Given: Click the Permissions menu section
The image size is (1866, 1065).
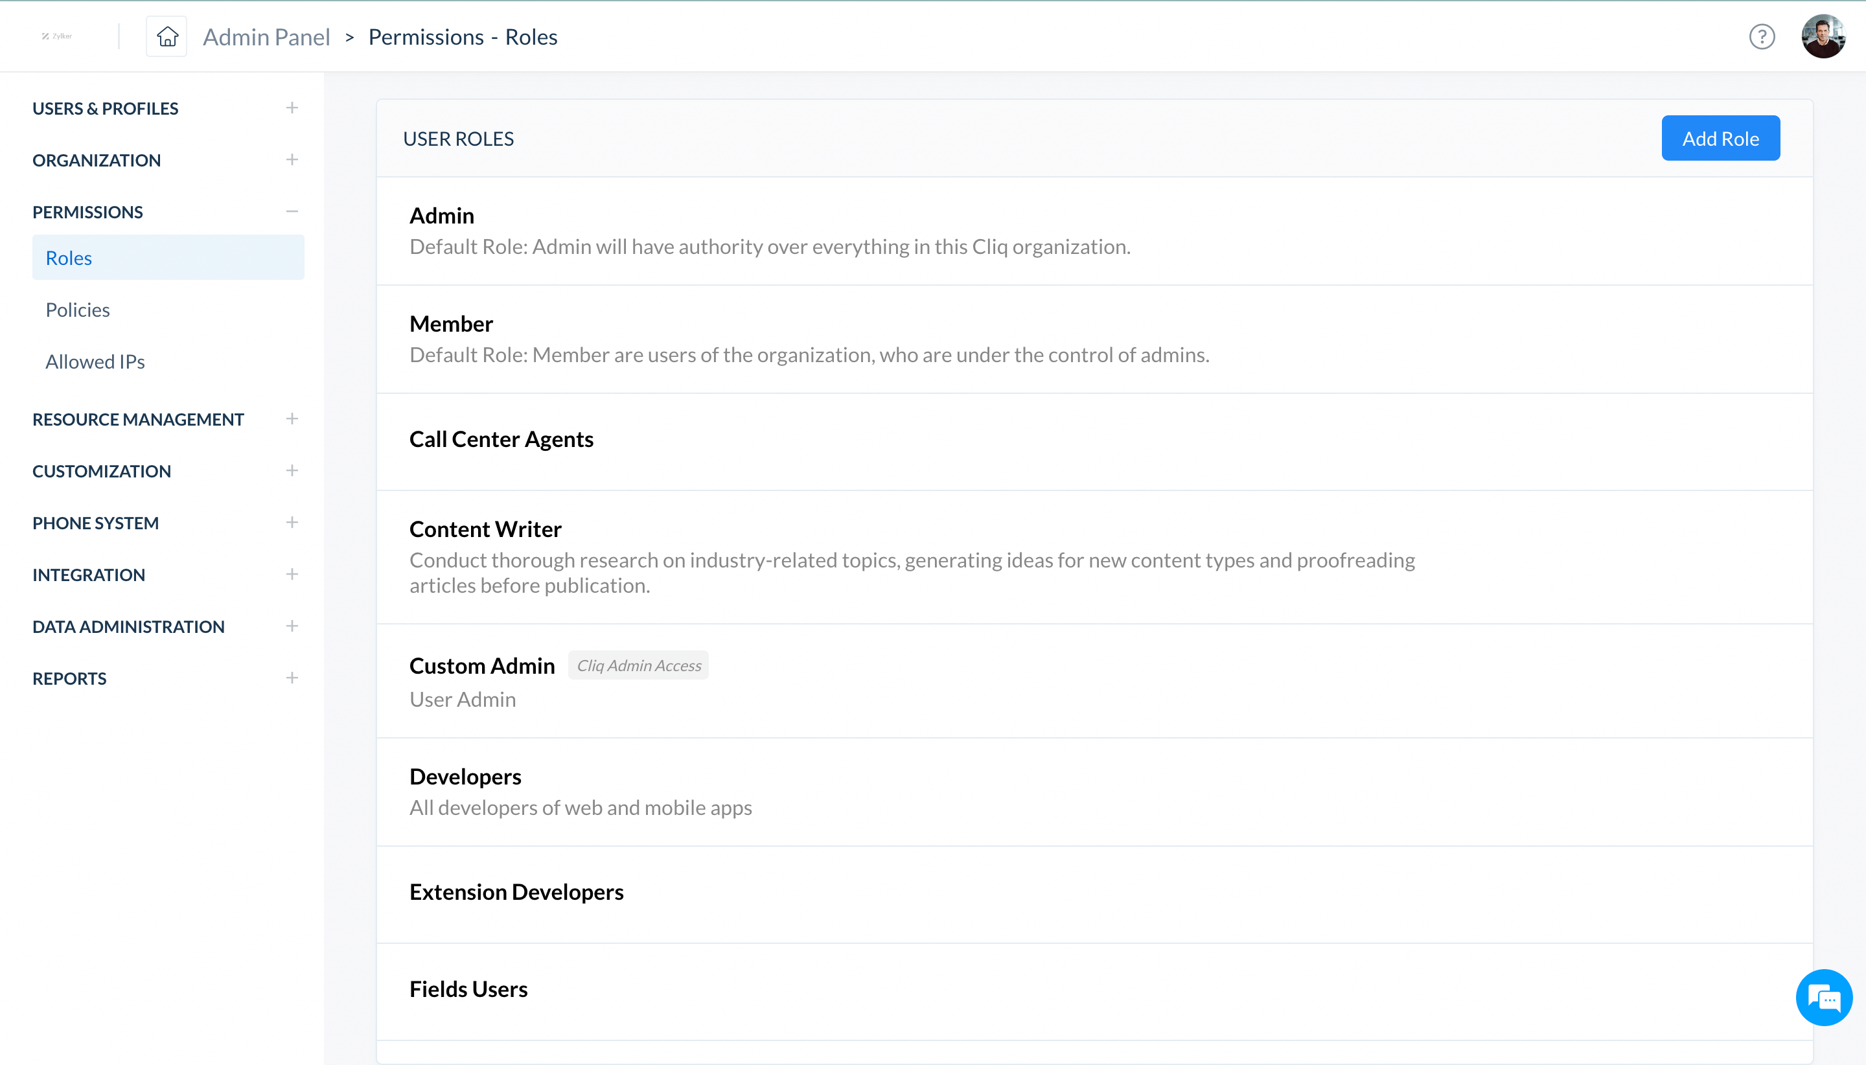Looking at the screenshot, I should point(87,211).
